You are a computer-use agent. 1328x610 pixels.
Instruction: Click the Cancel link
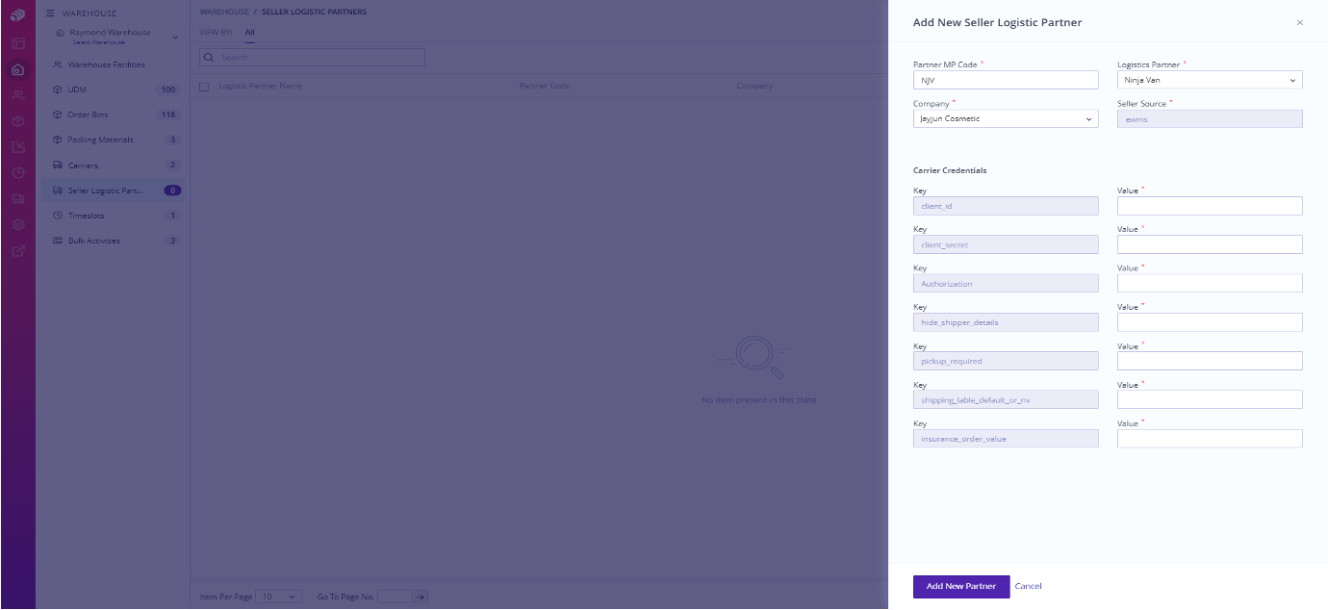pos(1028,586)
